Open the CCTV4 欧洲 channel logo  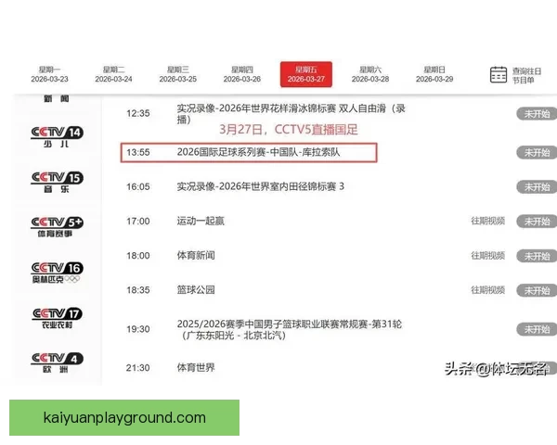pyautogui.click(x=57, y=362)
